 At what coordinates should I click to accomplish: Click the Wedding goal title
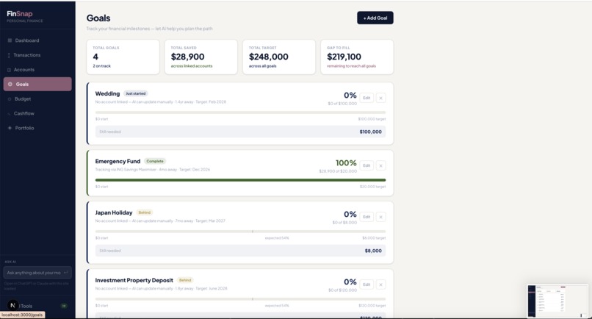tap(107, 94)
